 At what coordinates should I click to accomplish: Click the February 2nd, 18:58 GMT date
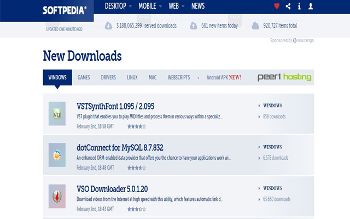(95, 126)
